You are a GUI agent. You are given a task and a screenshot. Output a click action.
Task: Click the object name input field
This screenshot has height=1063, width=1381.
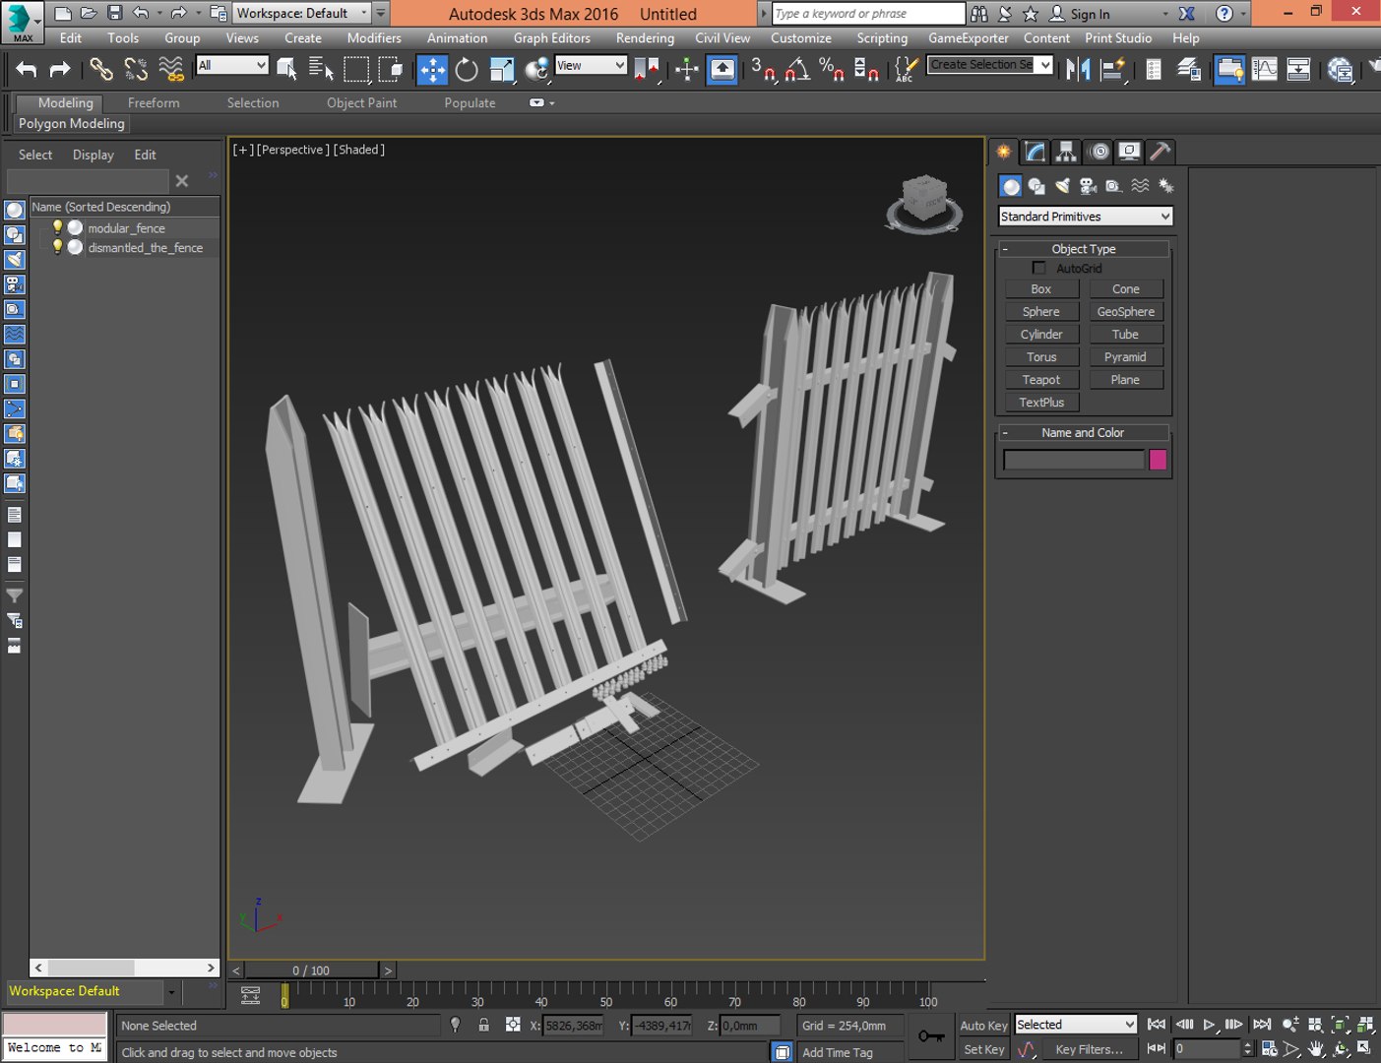pyautogui.click(x=1074, y=460)
